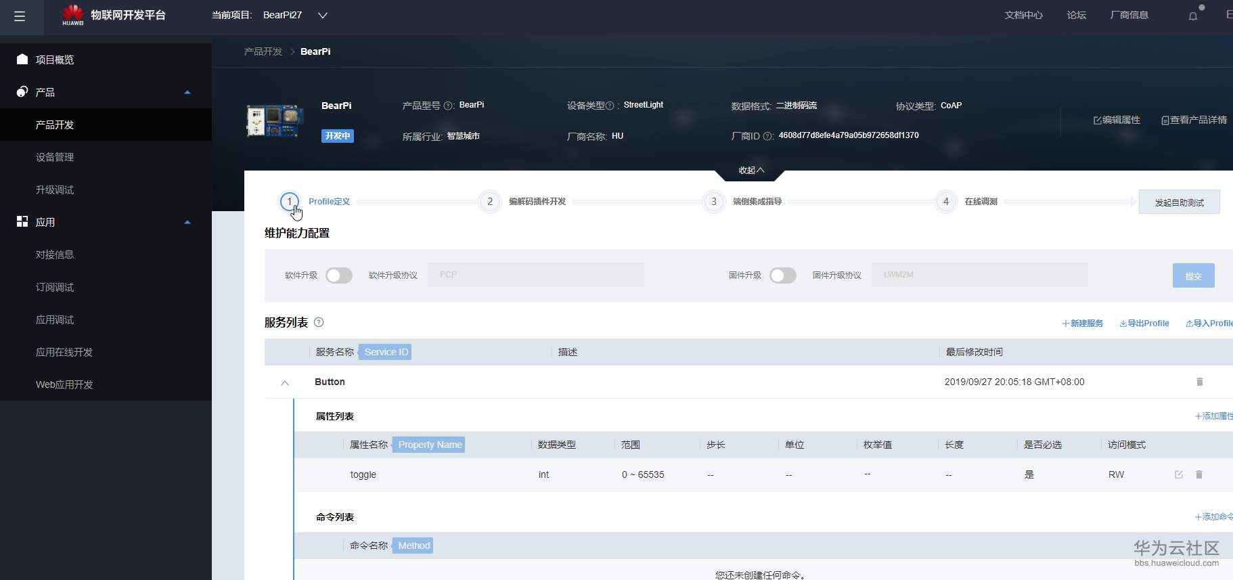Open 论坛 in the top bar
The height and width of the screenshot is (580, 1233).
point(1077,15)
